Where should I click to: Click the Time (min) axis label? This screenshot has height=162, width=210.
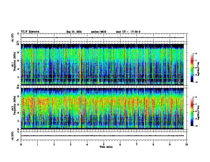106,147
